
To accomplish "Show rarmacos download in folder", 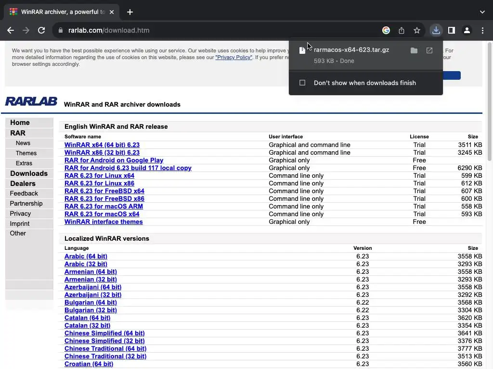I will click(x=414, y=50).
